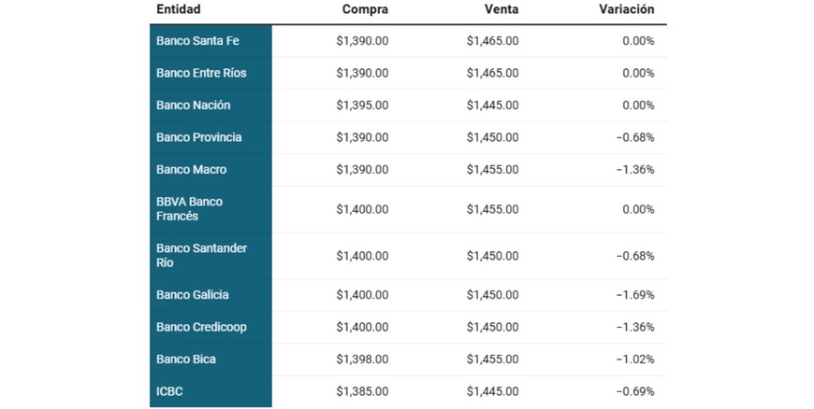Click Banco Galicia's -1.69% variation value
Image resolution: width=814 pixels, height=409 pixels.
(635, 295)
